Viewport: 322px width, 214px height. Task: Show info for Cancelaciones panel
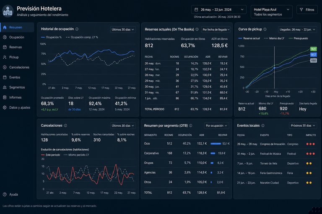pos(65,125)
